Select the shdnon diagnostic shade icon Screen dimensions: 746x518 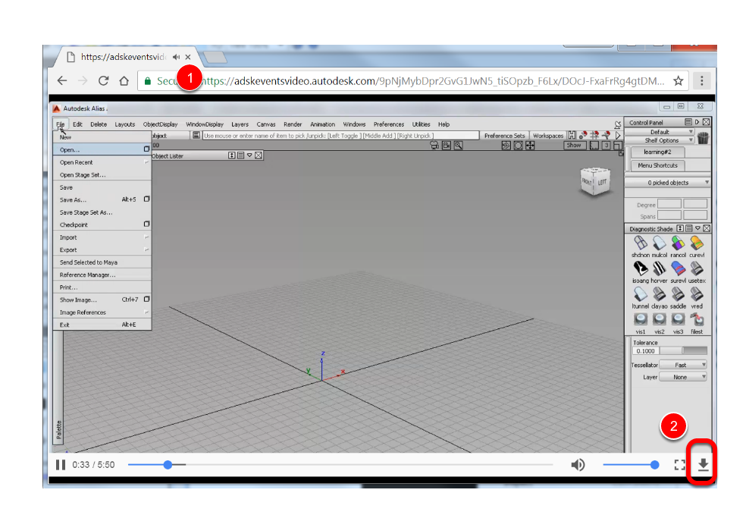pos(641,243)
